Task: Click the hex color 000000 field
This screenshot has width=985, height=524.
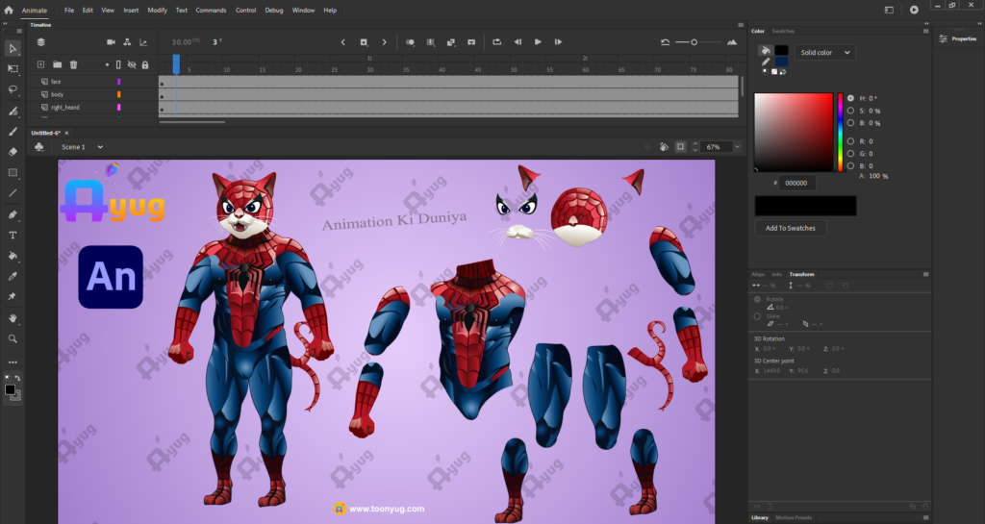Action: 797,183
